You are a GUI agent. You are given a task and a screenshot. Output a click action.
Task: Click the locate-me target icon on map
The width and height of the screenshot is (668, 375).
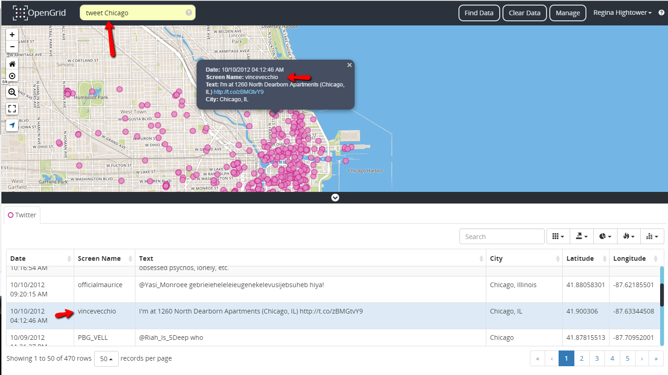[12, 76]
